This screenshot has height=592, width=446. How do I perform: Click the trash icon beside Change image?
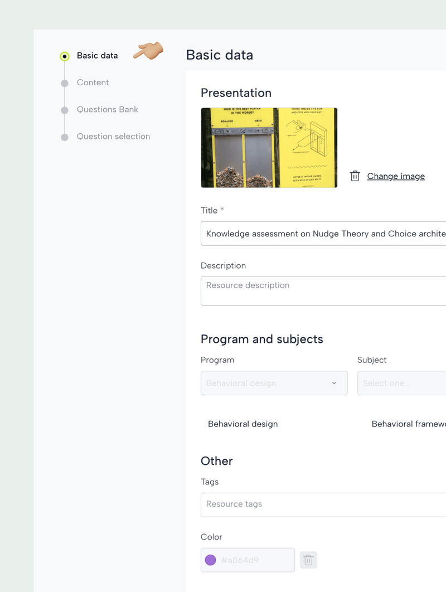355,176
